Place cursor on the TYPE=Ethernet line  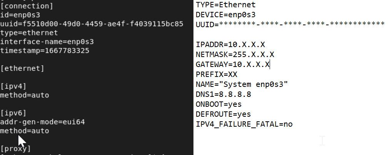click(225, 5)
